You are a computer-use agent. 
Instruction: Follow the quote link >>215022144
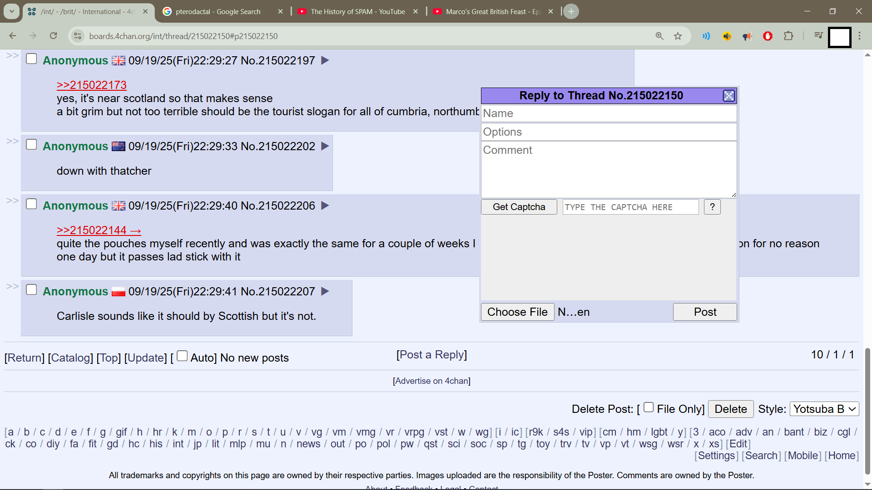[x=99, y=230]
